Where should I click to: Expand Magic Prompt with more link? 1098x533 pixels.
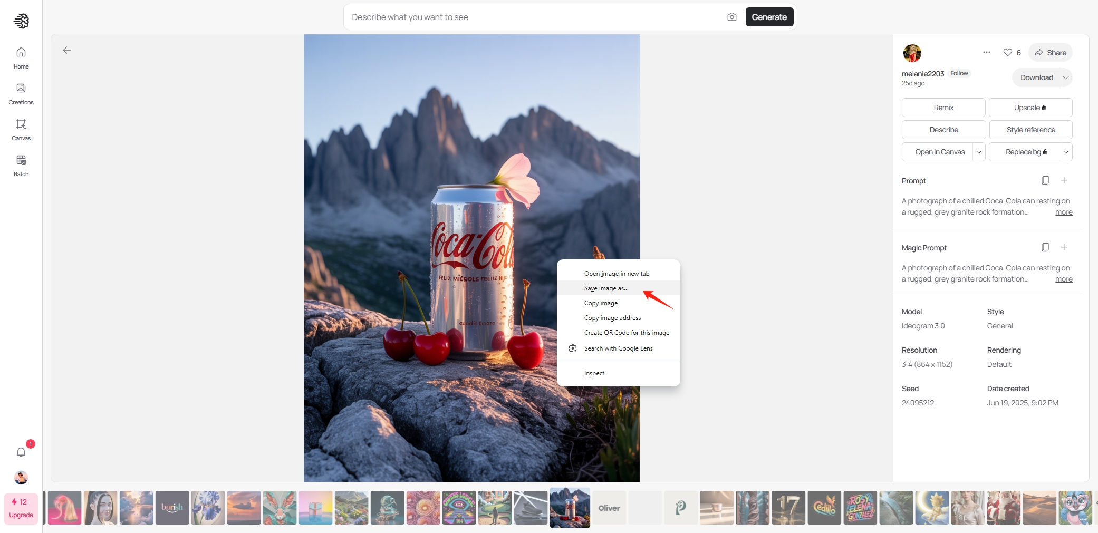coord(1064,279)
